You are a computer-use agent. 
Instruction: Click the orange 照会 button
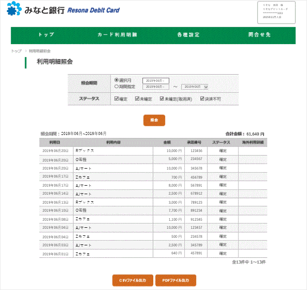click(x=154, y=120)
